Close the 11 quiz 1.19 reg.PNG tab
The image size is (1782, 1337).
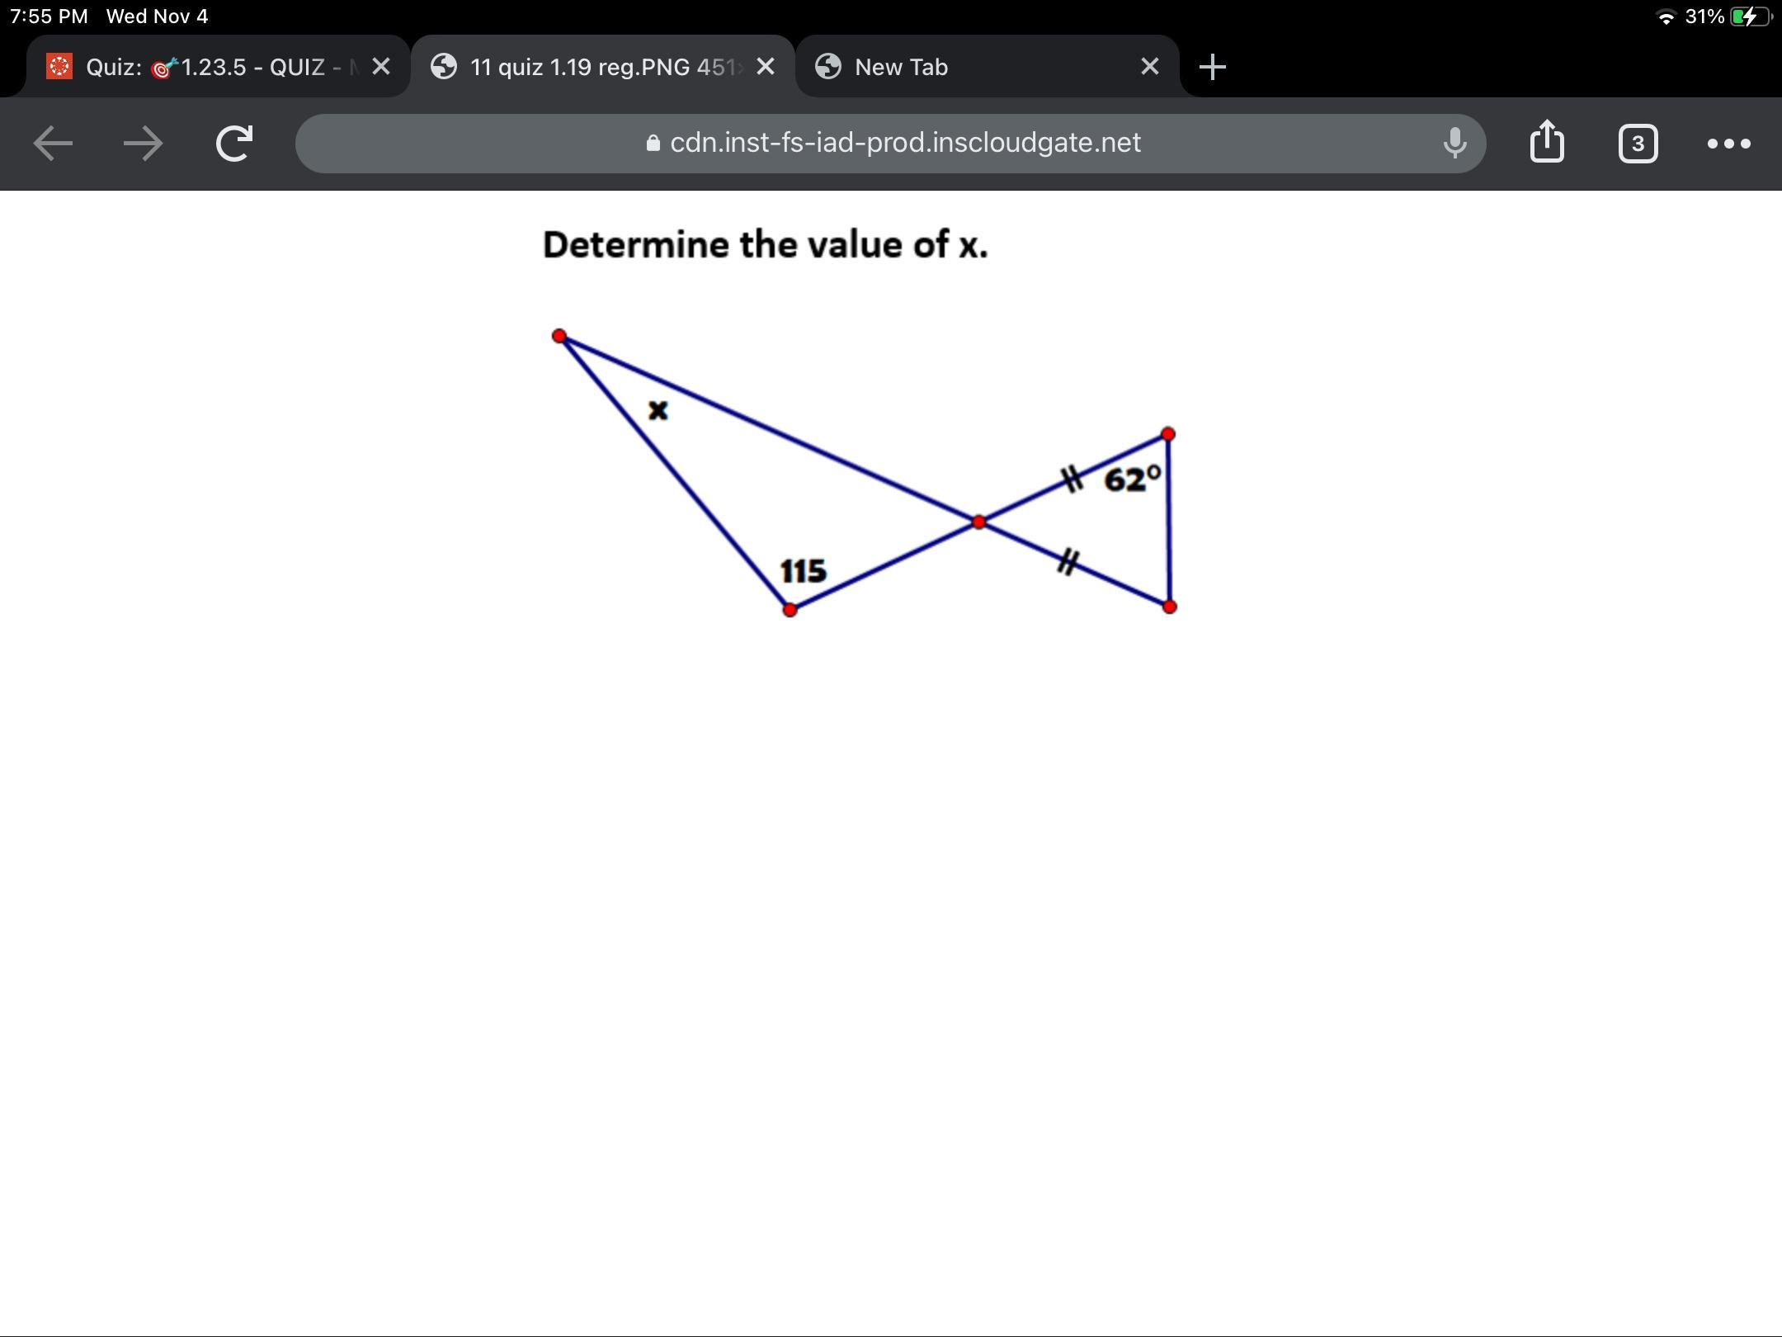[x=766, y=67]
